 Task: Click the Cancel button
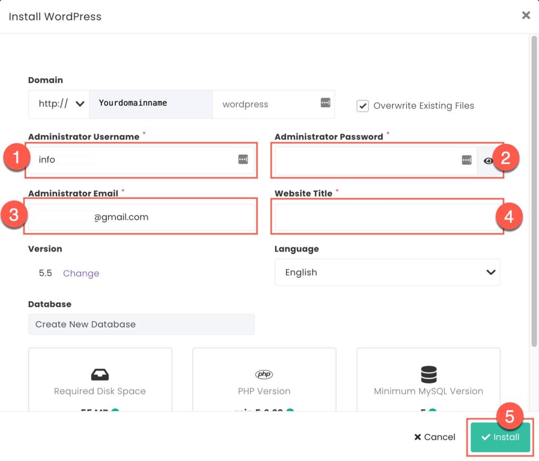click(x=434, y=437)
